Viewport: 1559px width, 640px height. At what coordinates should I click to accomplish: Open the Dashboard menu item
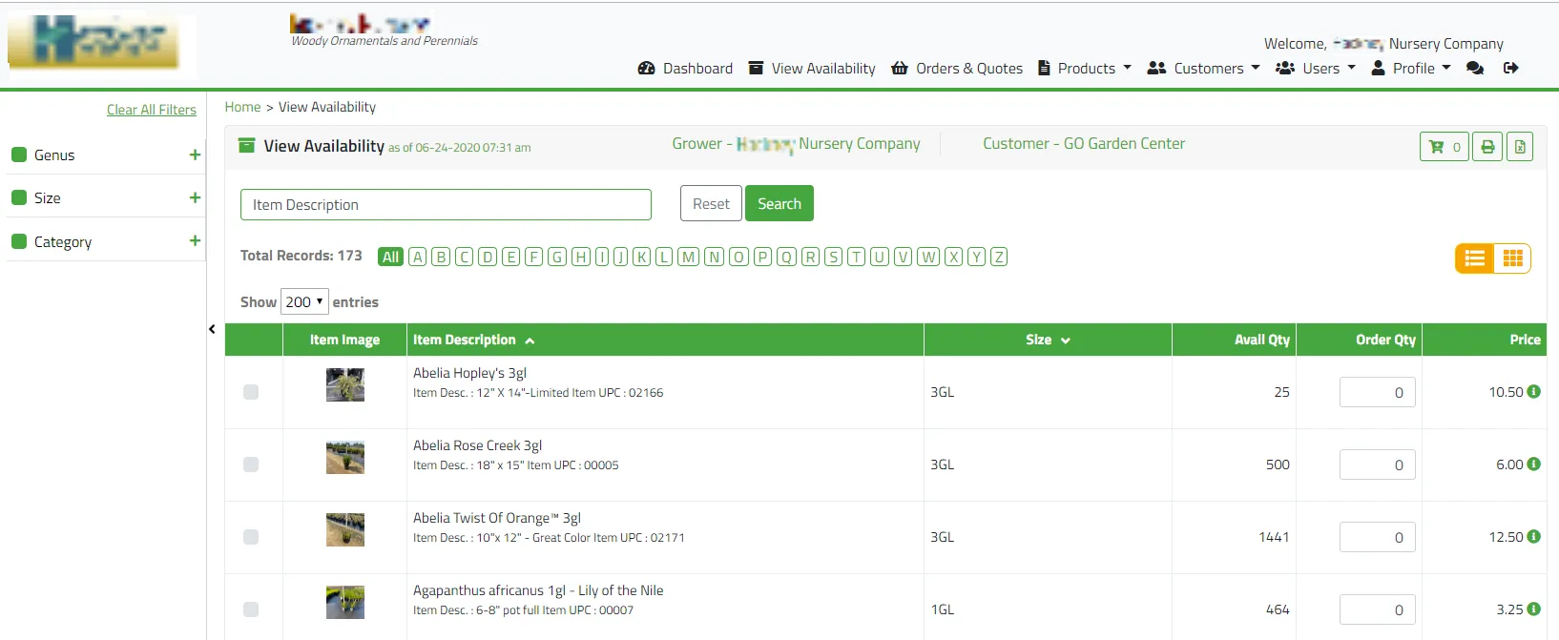[685, 69]
